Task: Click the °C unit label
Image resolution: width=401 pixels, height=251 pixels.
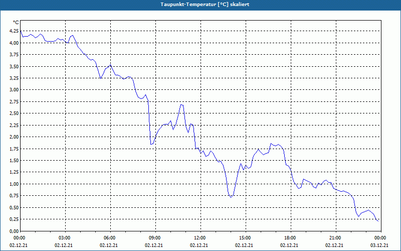Action: [x=16, y=23]
